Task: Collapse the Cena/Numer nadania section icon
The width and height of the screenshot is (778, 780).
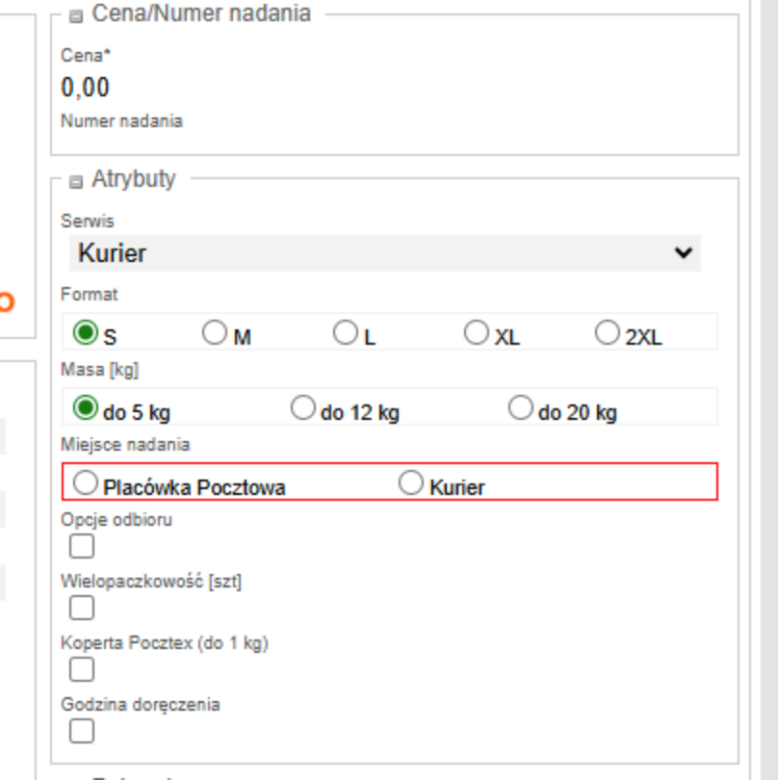Action: coord(76,16)
